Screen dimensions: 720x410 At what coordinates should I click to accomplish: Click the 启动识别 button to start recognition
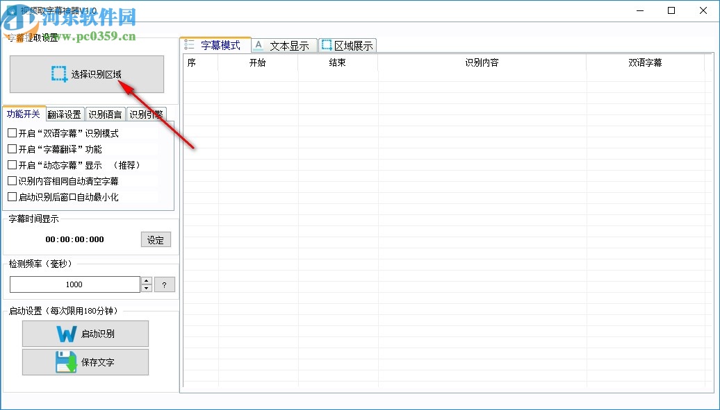pos(85,334)
